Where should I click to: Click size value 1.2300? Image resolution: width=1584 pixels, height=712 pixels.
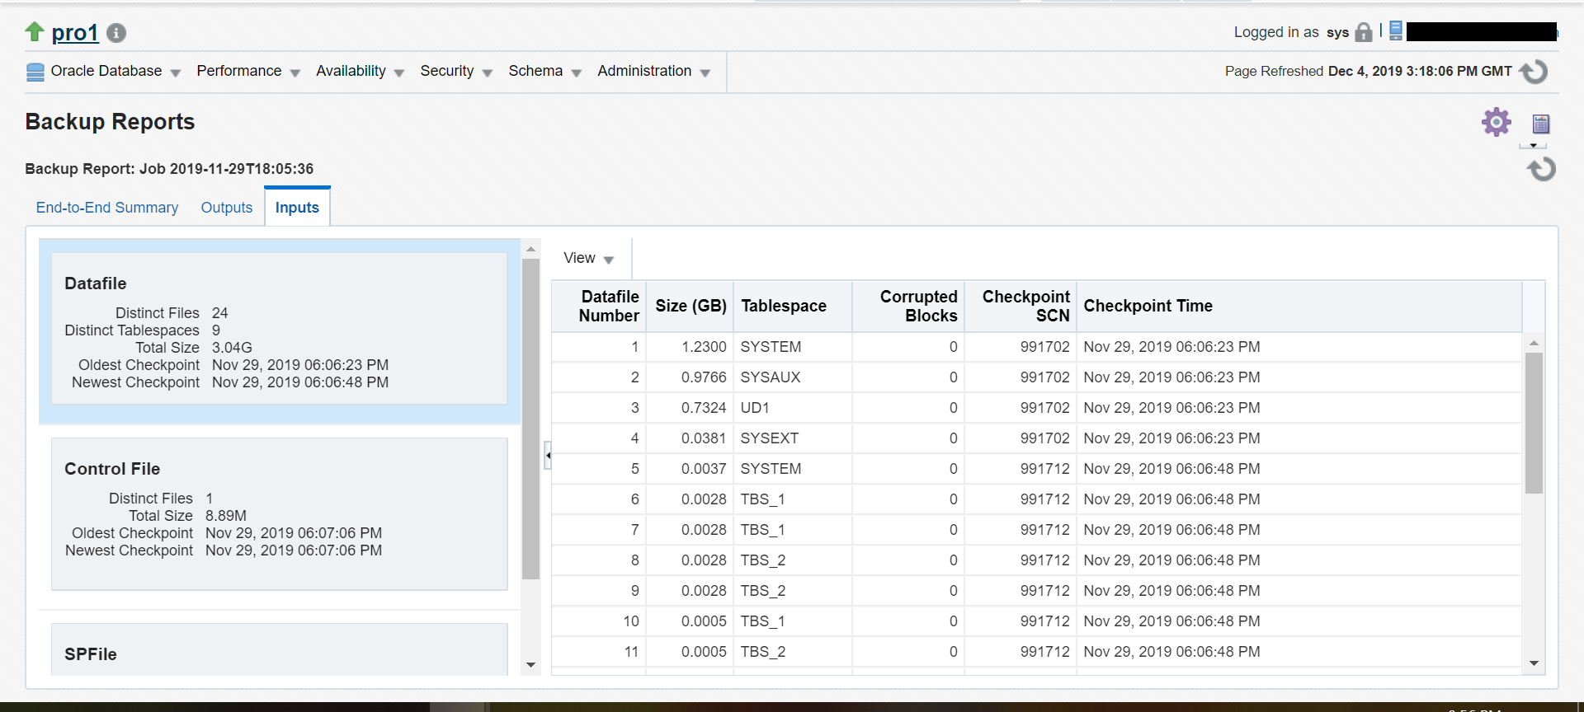[704, 347]
